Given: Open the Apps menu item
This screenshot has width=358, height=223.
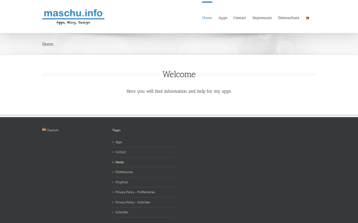Looking at the screenshot, I should 223,18.
